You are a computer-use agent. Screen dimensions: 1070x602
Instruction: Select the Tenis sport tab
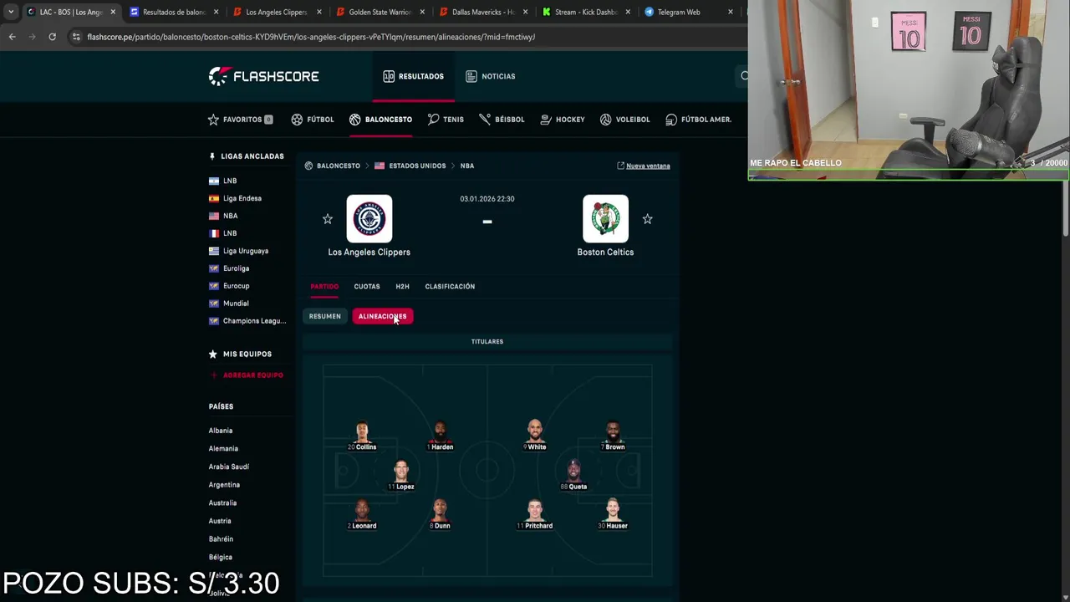(446, 120)
